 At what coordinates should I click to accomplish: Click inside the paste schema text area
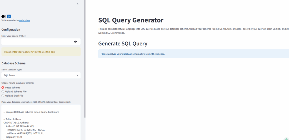41,123
